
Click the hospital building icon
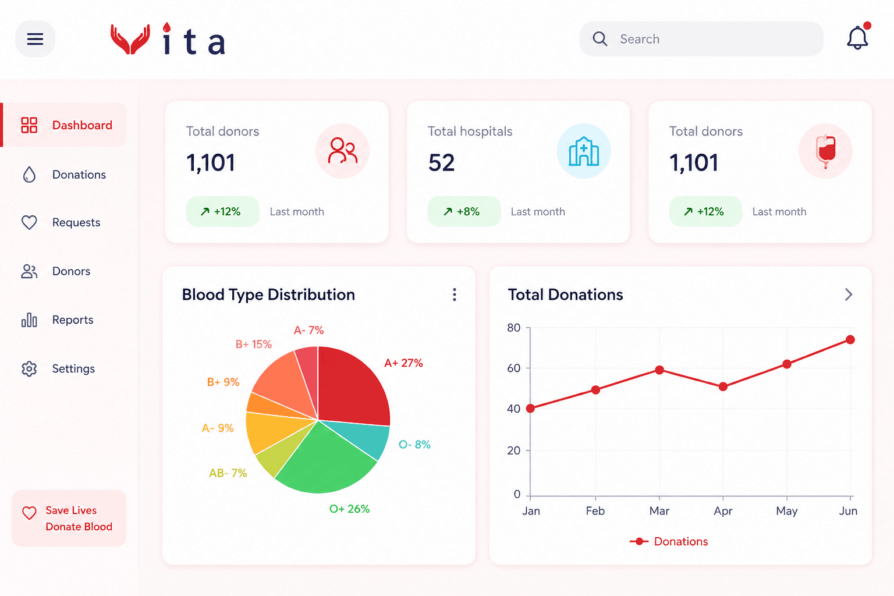pos(584,151)
